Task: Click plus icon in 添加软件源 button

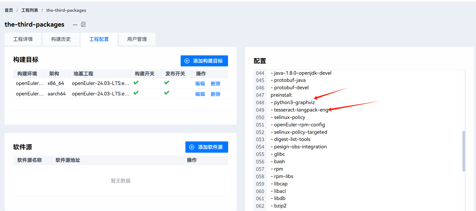Action: [x=192, y=147]
